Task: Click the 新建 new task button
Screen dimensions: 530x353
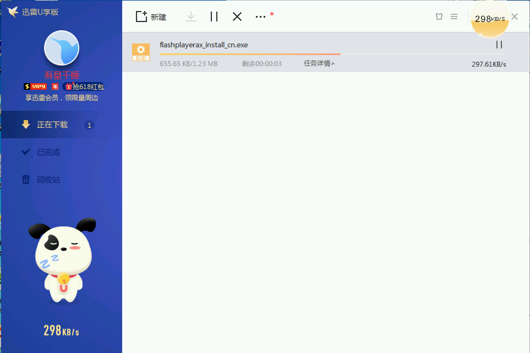Action: tap(151, 17)
